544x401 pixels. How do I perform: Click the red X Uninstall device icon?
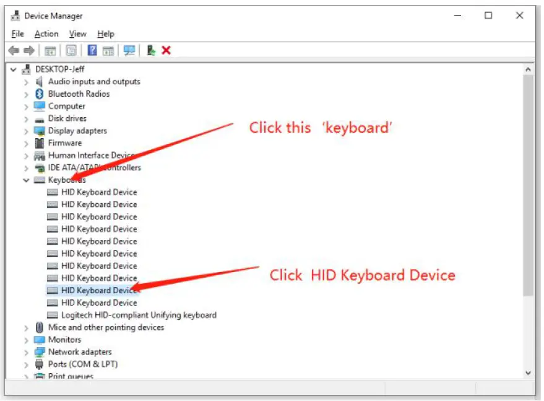[166, 50]
